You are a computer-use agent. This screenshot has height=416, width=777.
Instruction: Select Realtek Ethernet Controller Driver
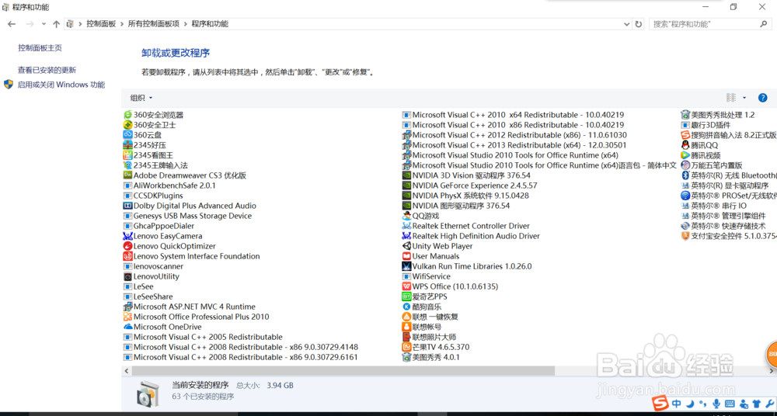pos(465,226)
